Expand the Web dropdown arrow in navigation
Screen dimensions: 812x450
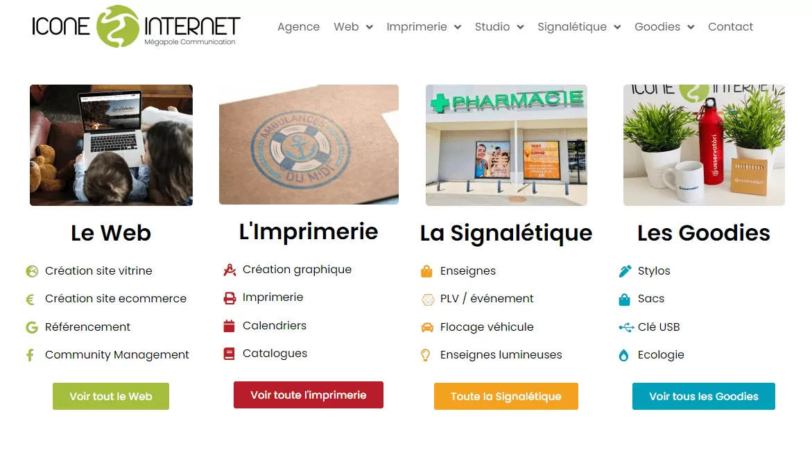click(x=369, y=28)
